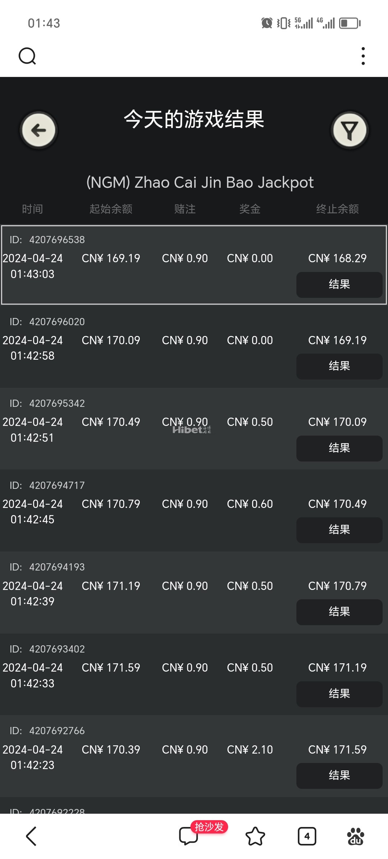This screenshot has height=859, width=388.
Task: Select the row ending balance CN¥ 171.59
Action: [194, 756]
